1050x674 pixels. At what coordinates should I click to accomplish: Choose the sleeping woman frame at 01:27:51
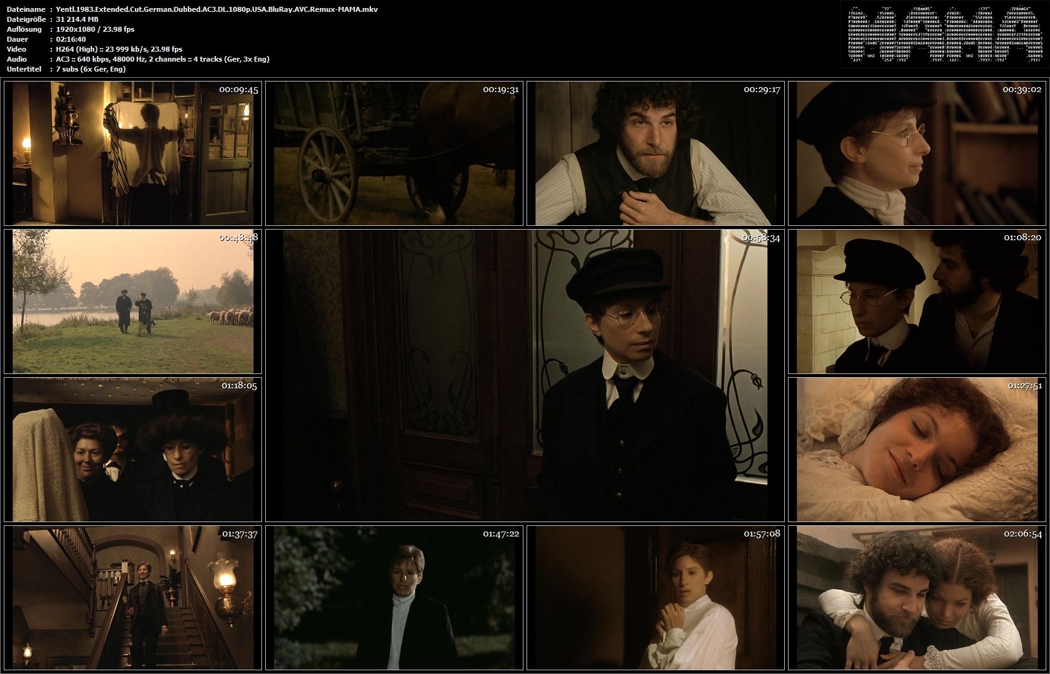point(917,449)
